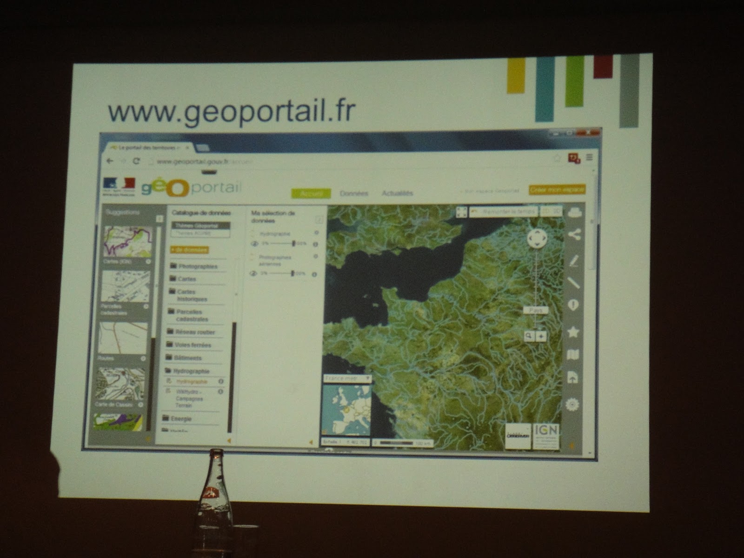Screen dimensions: 744x558
Task: Click the orange + de données button
Action: pyautogui.click(x=189, y=250)
